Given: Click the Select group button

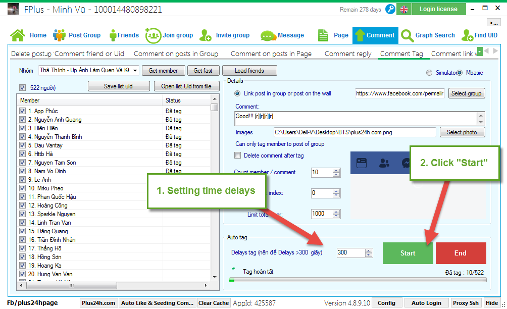Looking at the screenshot, I should coord(467,93).
